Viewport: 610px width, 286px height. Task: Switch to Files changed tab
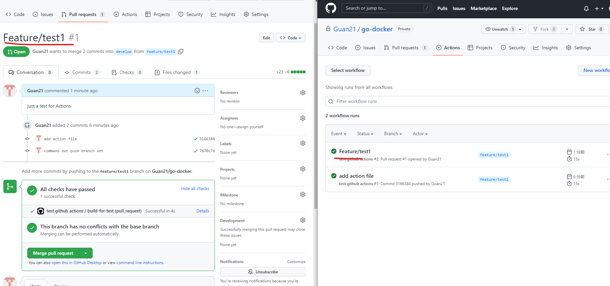(177, 72)
